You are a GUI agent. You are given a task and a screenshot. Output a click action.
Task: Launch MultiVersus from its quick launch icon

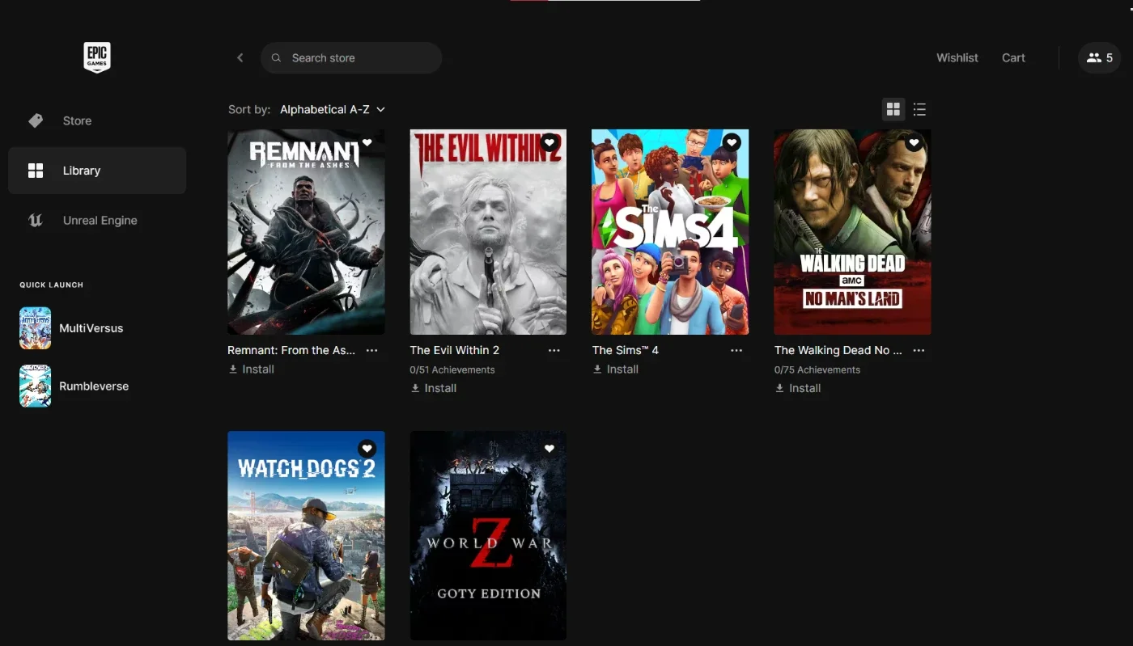pyautogui.click(x=36, y=328)
